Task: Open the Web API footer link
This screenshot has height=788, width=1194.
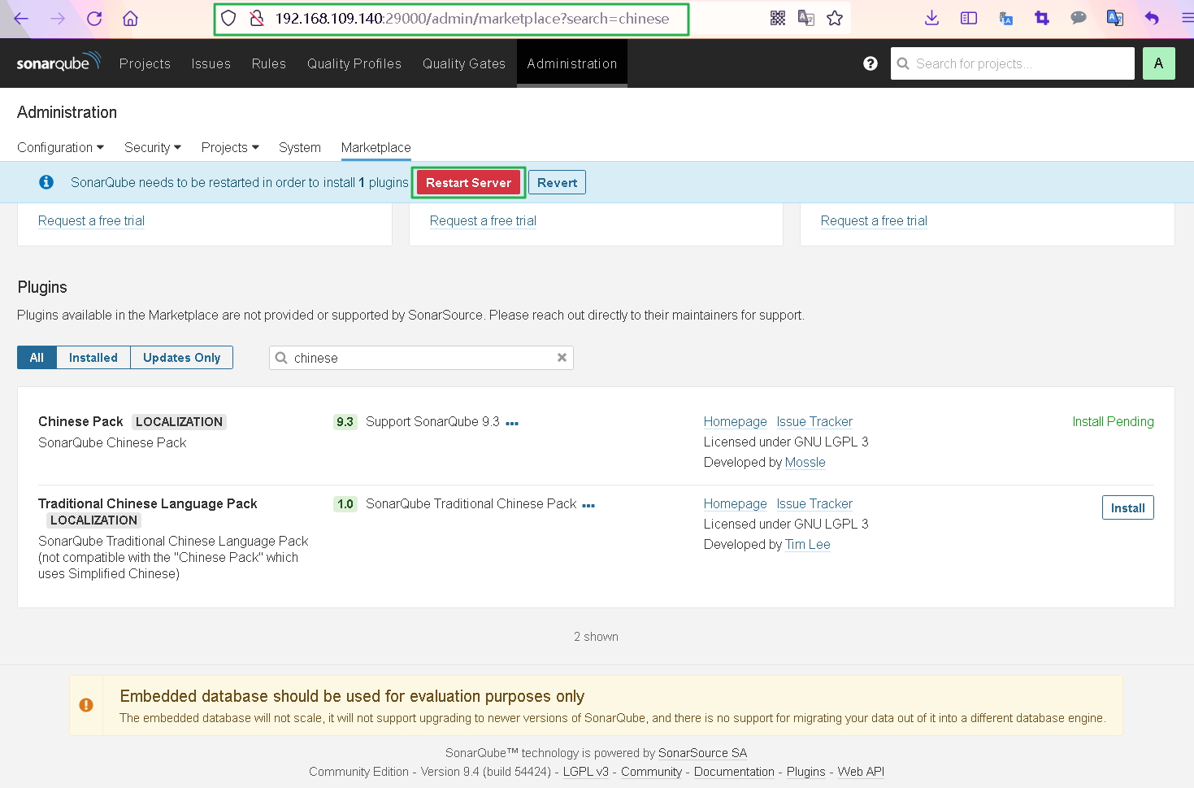Action: pos(861,772)
